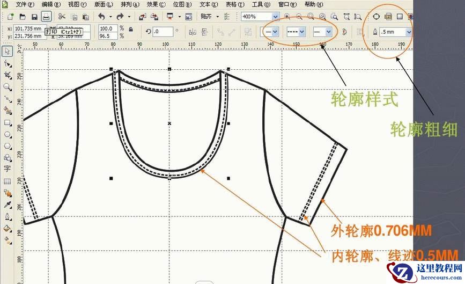
Task: Create a new document with New icon
Action: pos(10,17)
